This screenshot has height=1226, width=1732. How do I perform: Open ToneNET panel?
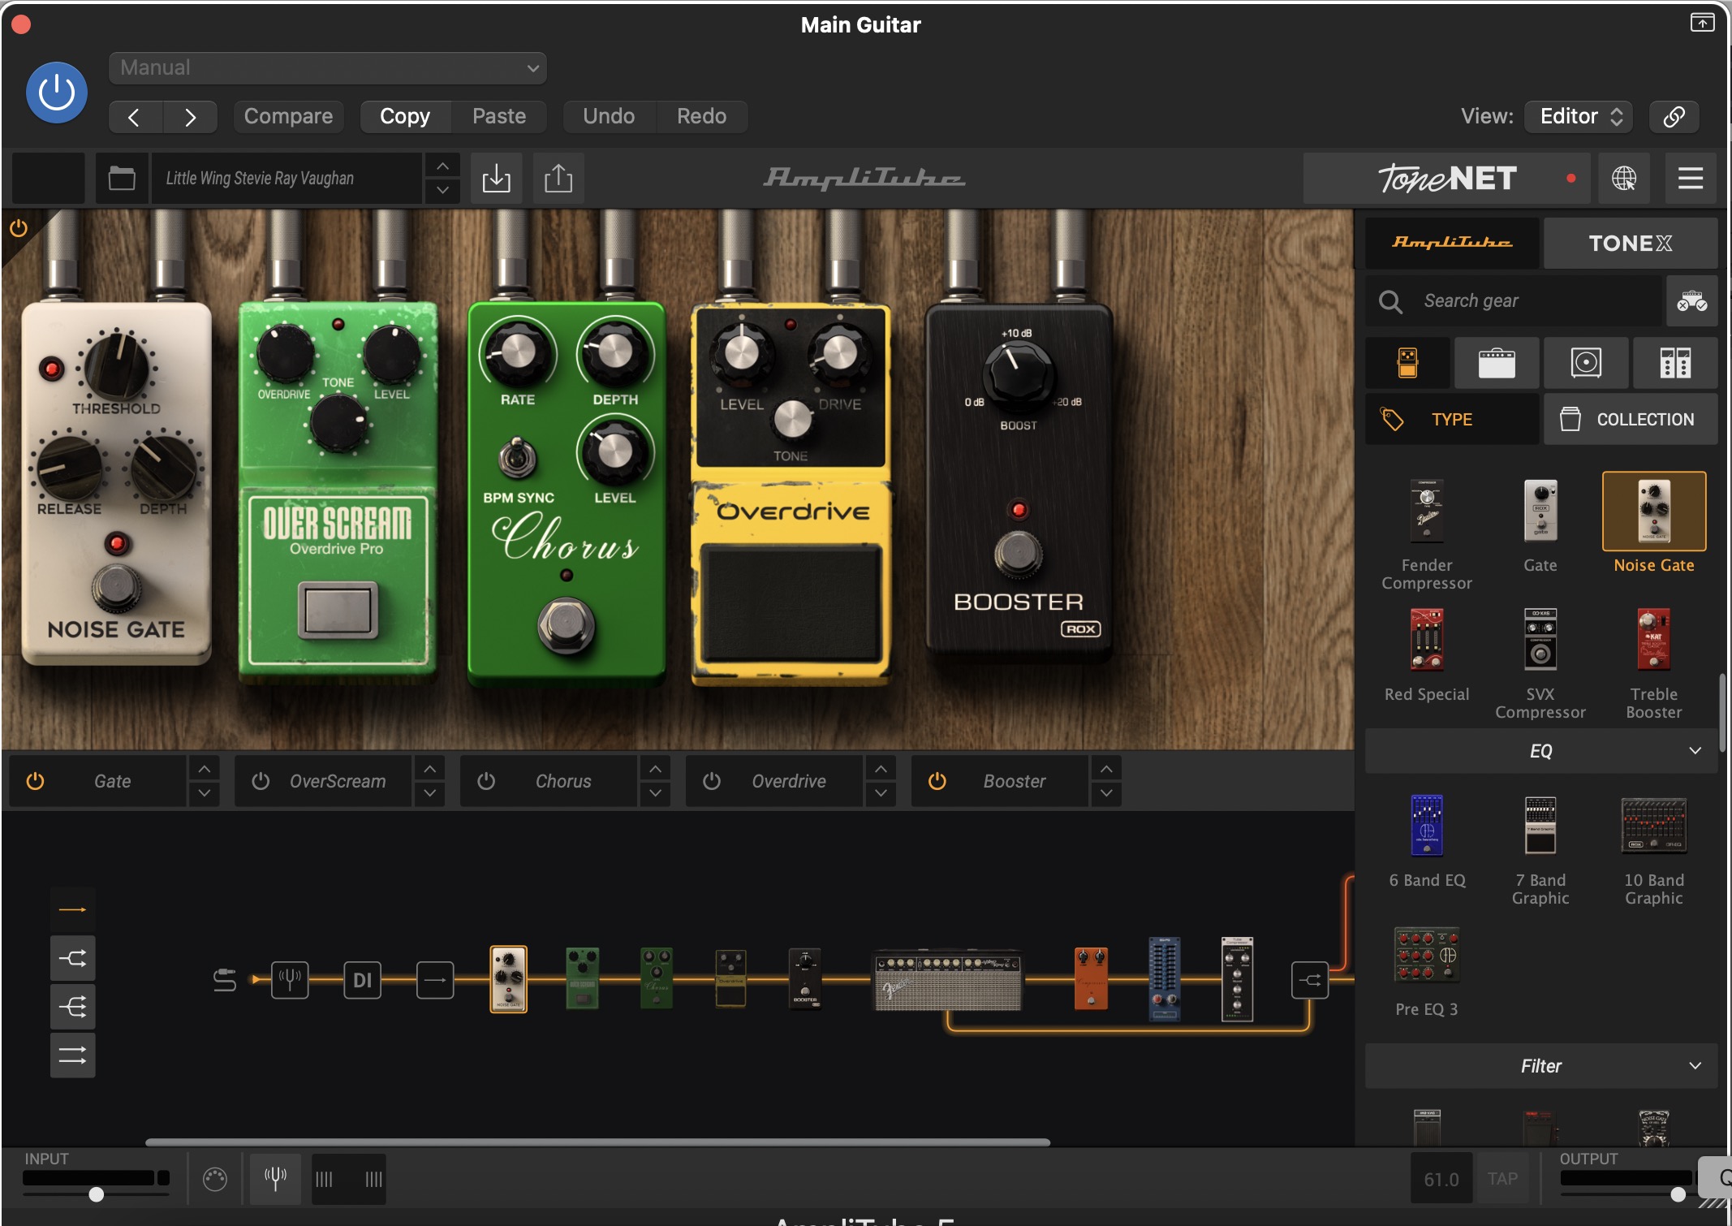coord(1447,178)
